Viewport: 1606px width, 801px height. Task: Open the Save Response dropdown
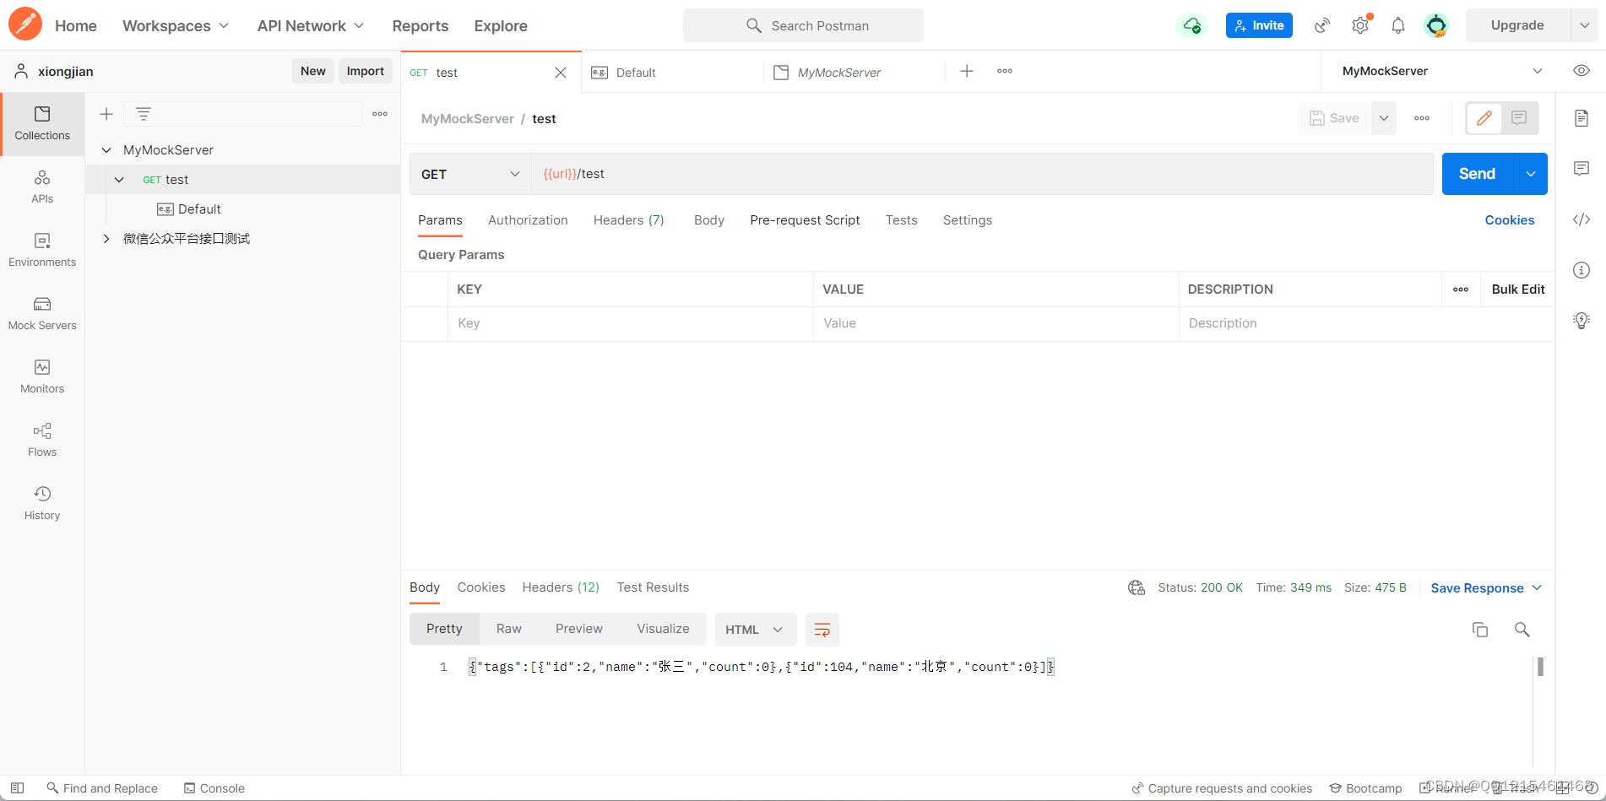(1486, 588)
